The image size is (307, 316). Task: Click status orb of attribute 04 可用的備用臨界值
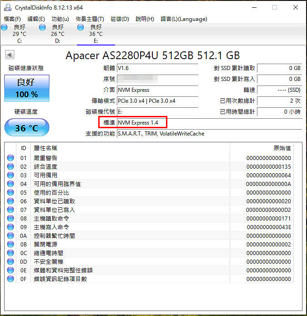pyautogui.click(x=10, y=184)
